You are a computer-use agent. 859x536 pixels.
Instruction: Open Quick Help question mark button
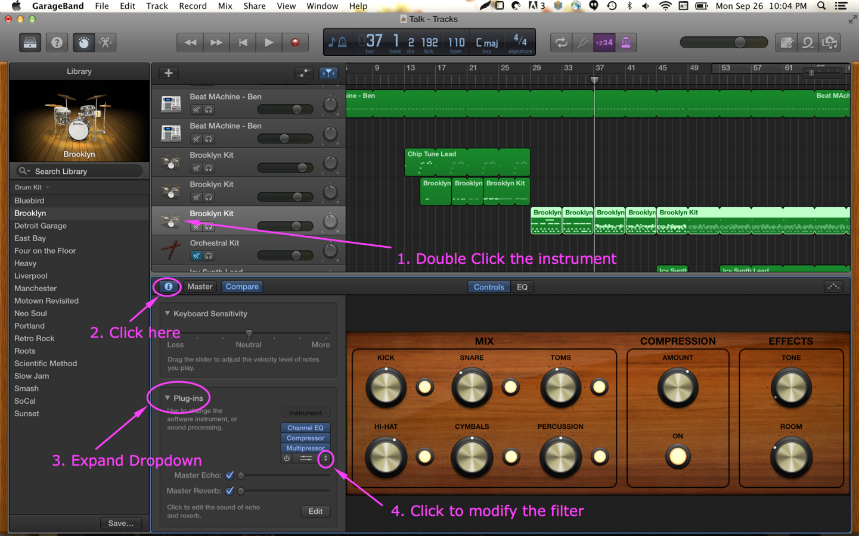coord(57,43)
